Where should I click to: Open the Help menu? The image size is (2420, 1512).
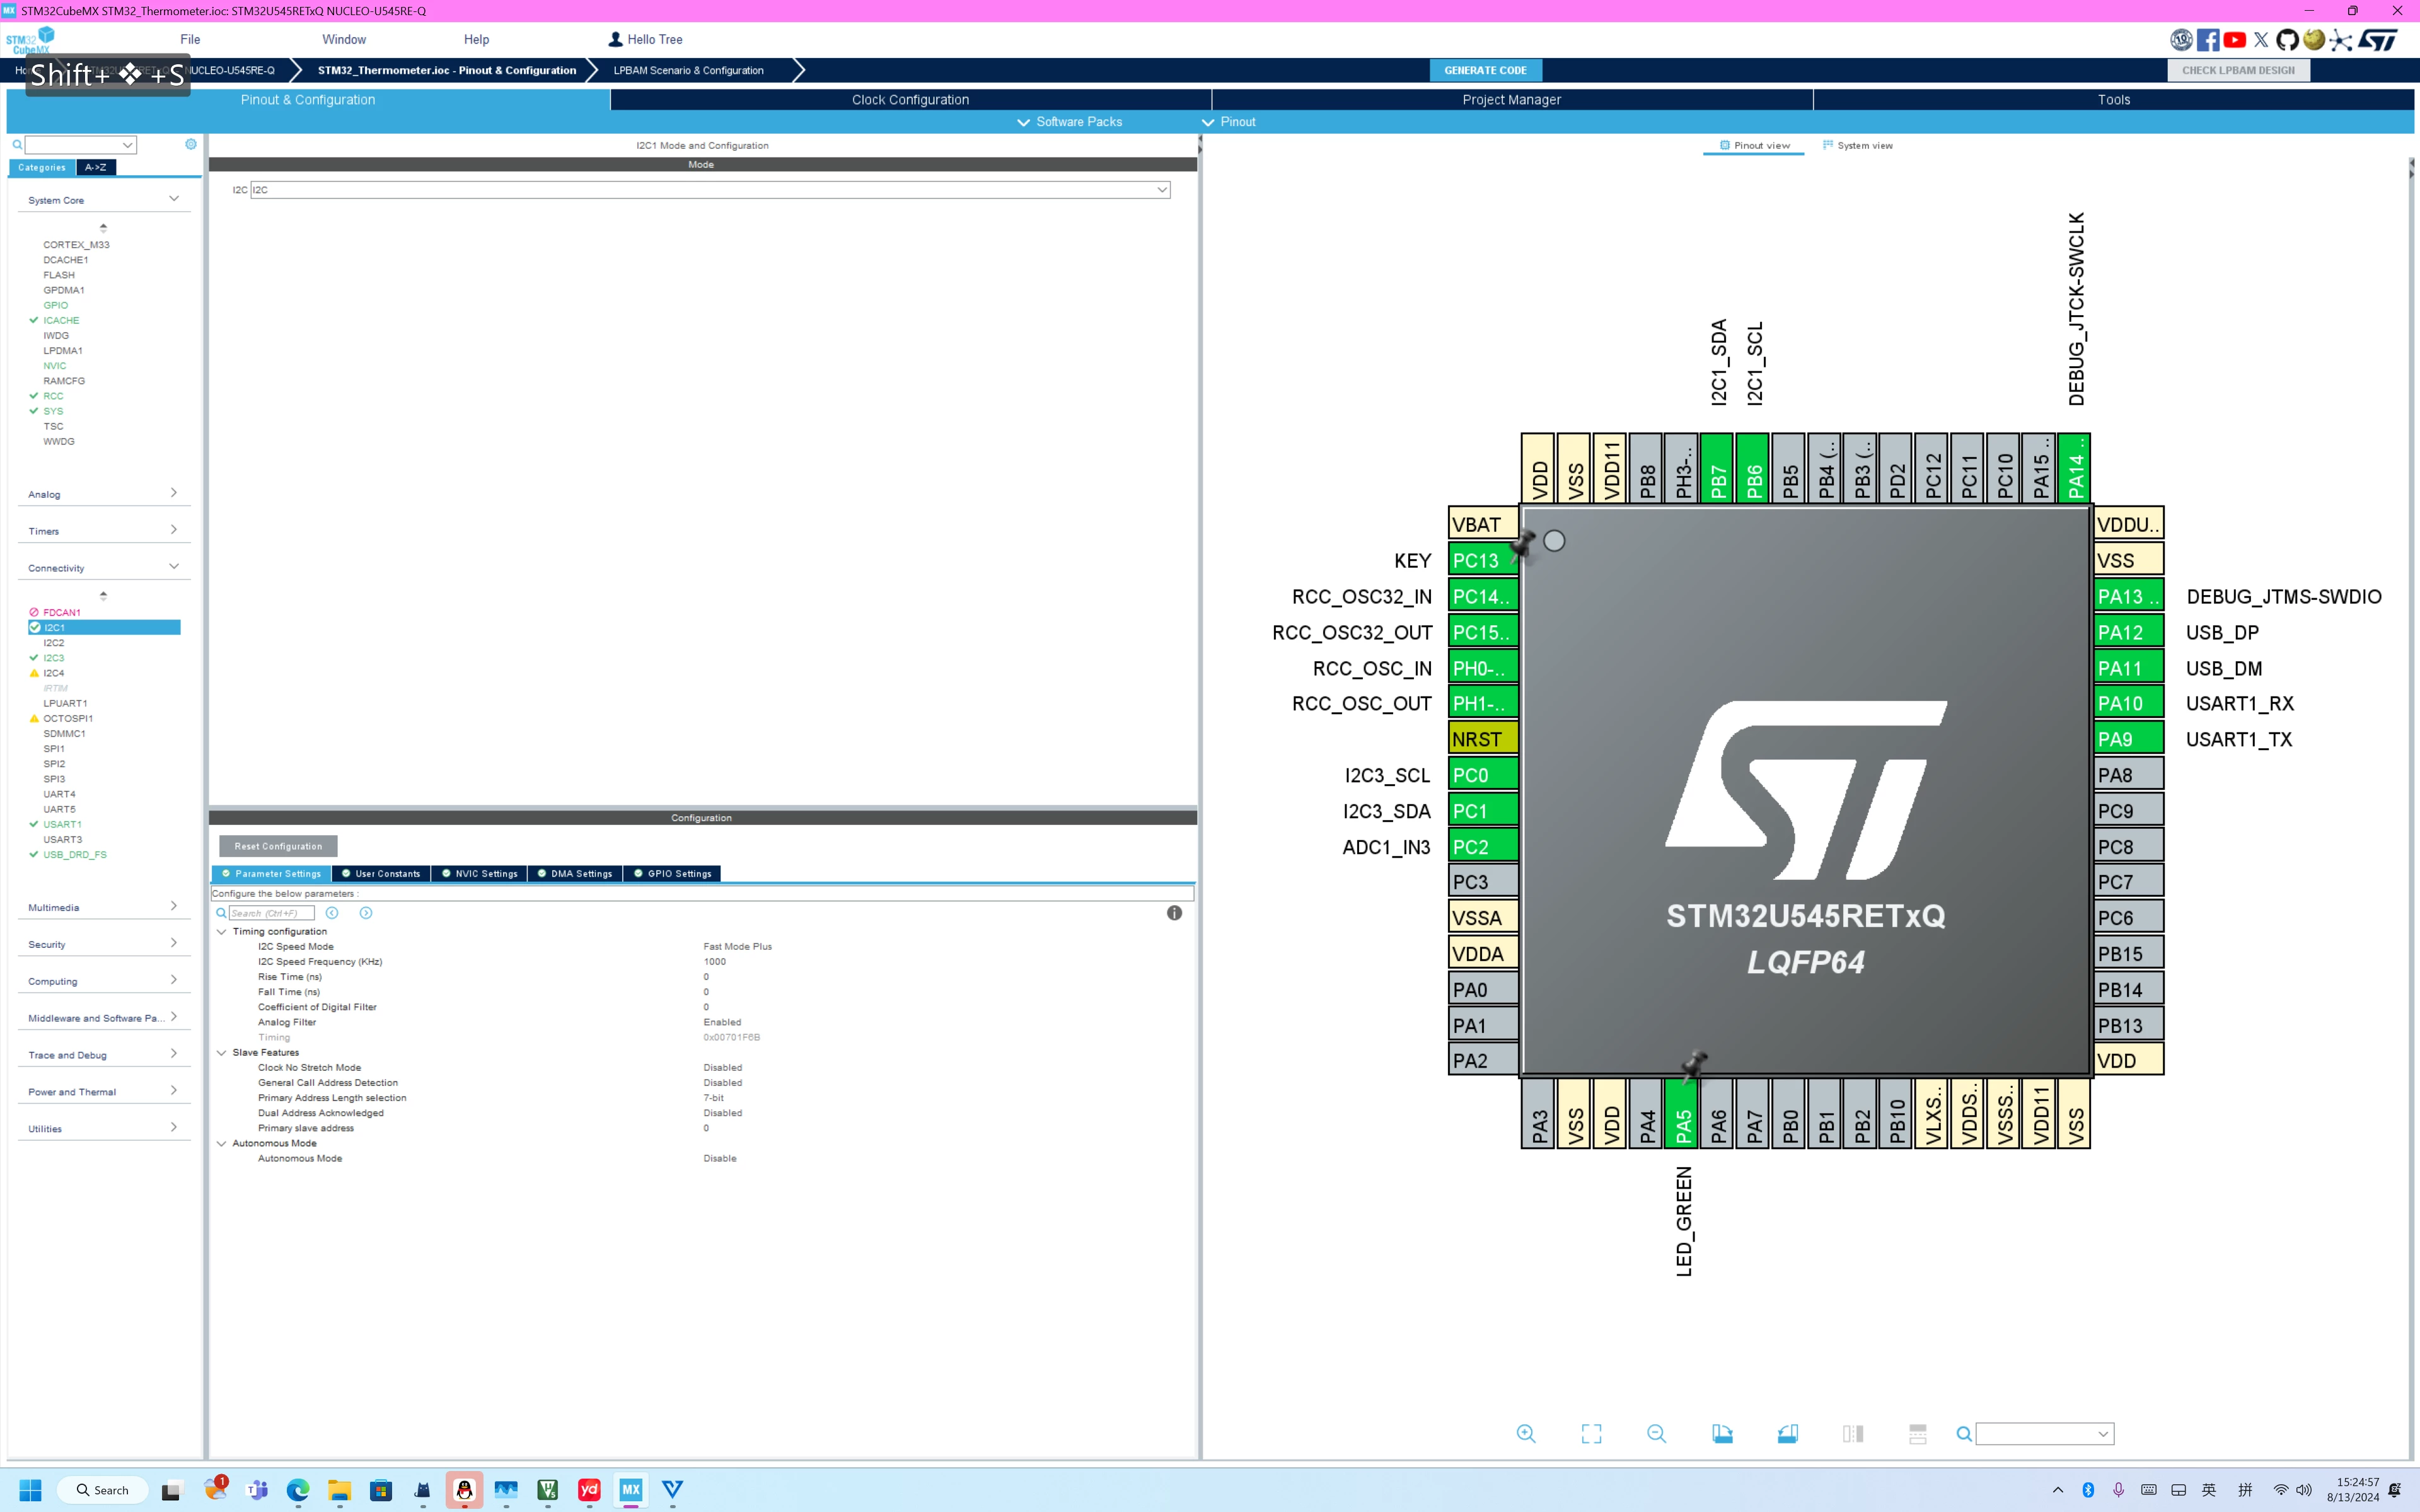click(476, 39)
